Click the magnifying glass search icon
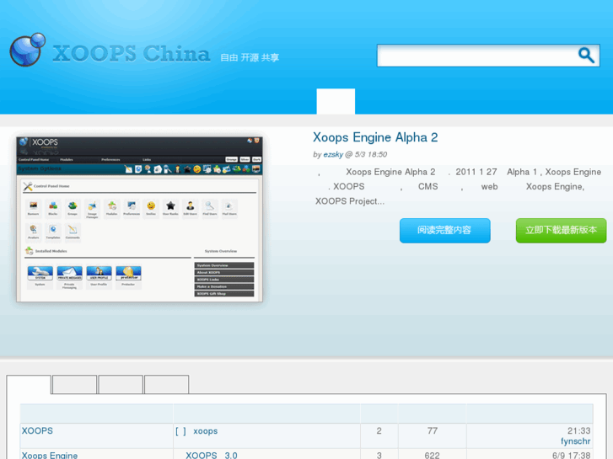Viewport: 613px width, 459px height. 586,56
